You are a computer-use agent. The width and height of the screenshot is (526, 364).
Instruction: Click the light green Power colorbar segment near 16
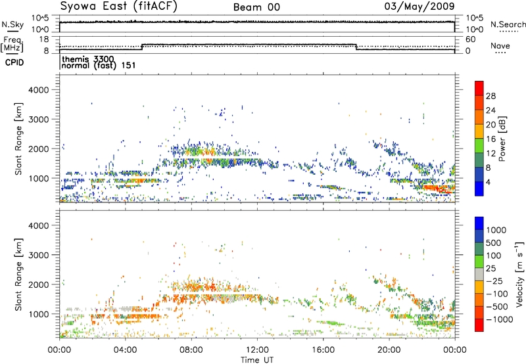pos(479,145)
